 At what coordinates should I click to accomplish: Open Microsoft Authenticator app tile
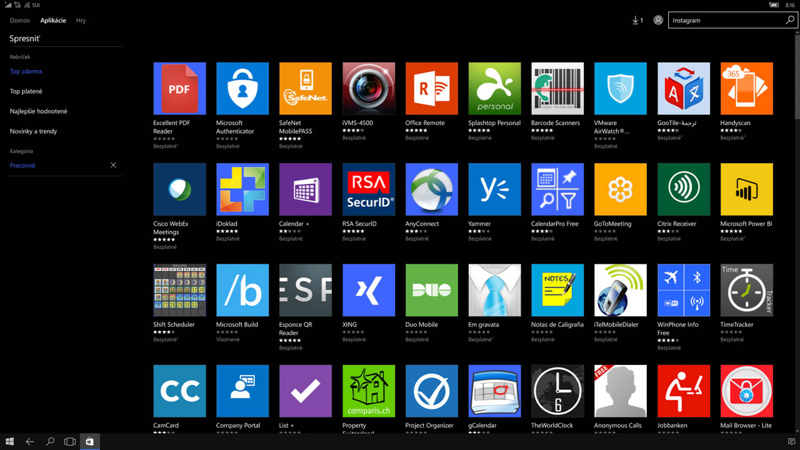click(242, 88)
